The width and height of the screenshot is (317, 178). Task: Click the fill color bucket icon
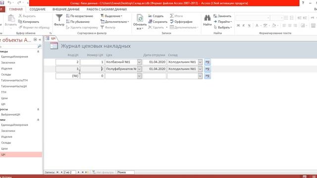pos(274,25)
